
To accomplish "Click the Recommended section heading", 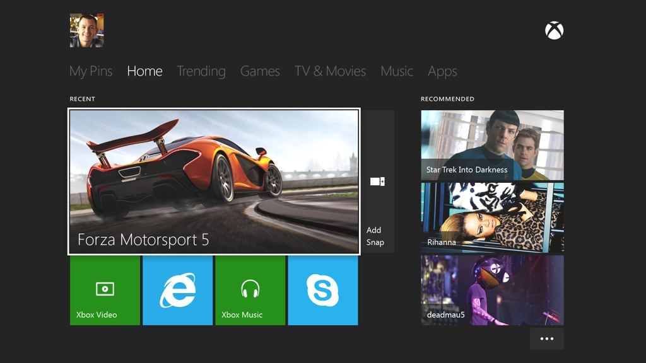I will click(447, 99).
